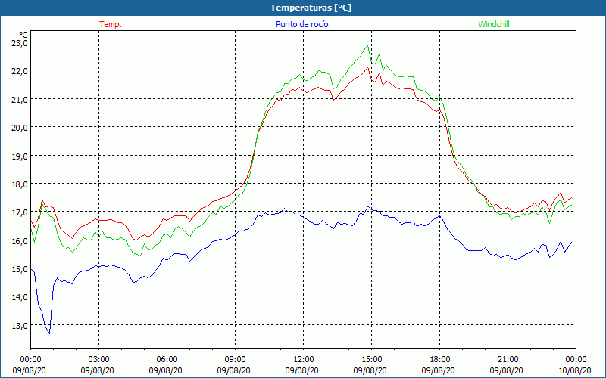Click the 17,0 y-axis value
This screenshot has width=606, height=378.
(x=20, y=212)
